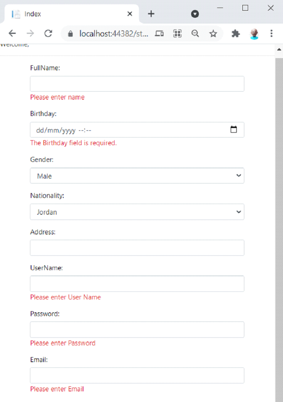
Task: Open the browser extensions puzzle icon
Action: tap(236, 33)
